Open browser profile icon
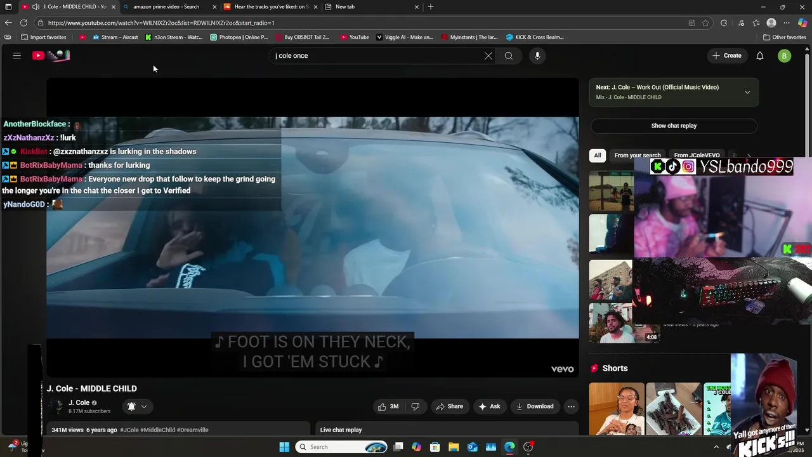This screenshot has width=812, height=457. tap(771, 23)
